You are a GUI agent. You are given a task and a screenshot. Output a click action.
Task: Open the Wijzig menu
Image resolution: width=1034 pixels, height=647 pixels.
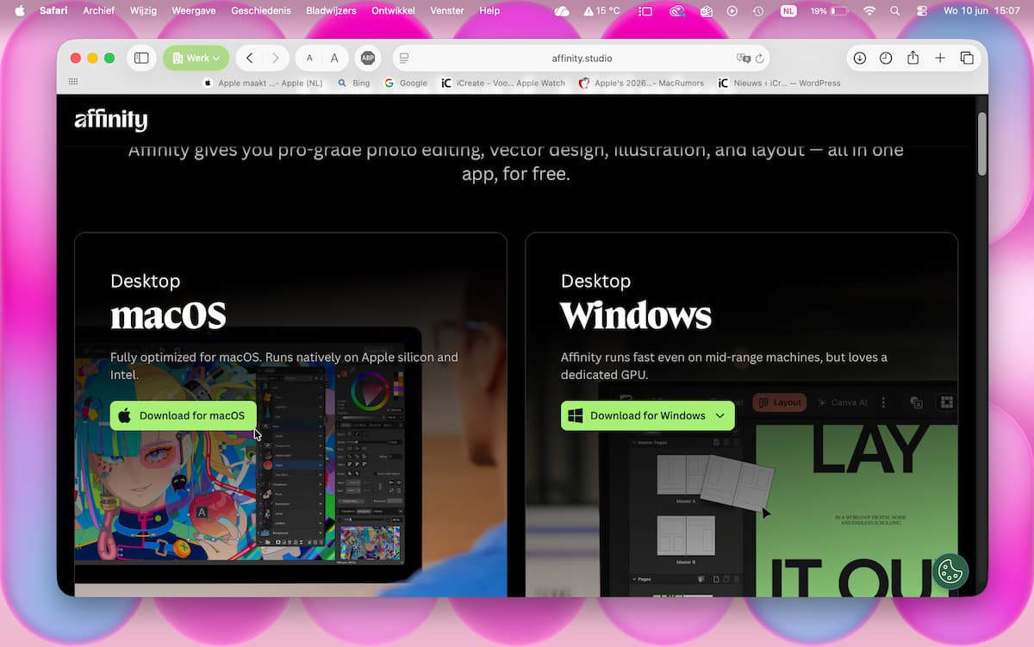(143, 10)
